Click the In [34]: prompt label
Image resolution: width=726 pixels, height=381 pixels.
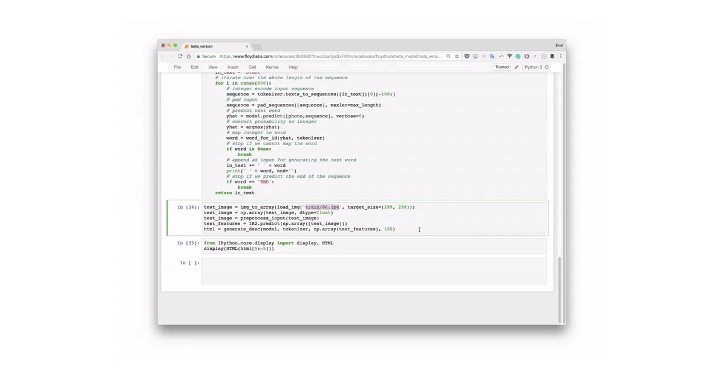coord(188,207)
